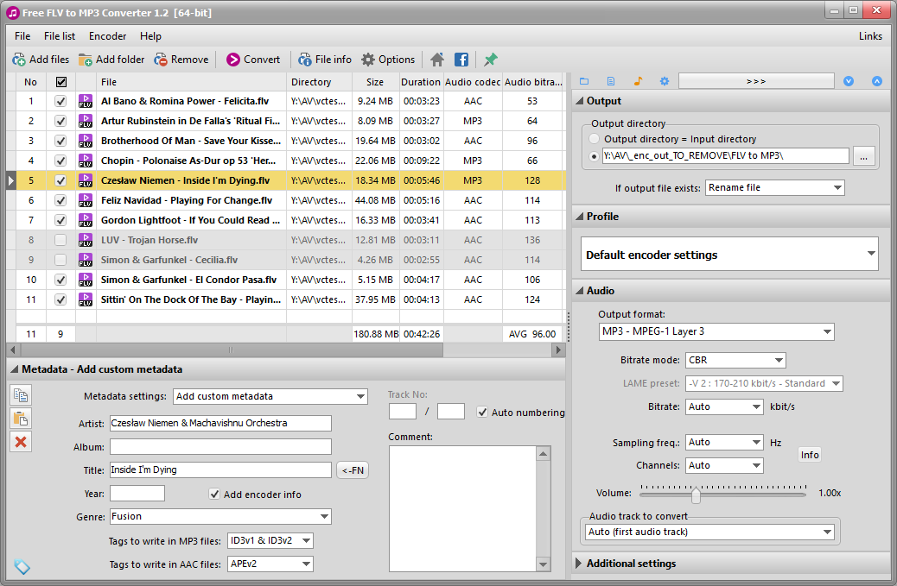The height and width of the screenshot is (586, 897).
Task: Click into the Comment text area
Action: click(462, 508)
